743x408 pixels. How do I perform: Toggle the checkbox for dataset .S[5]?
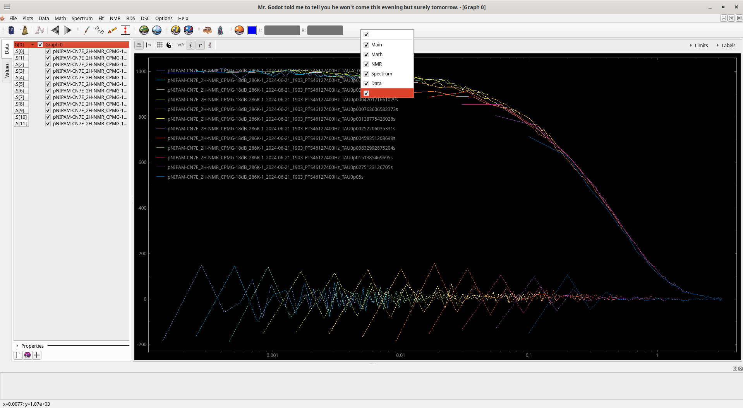48,84
